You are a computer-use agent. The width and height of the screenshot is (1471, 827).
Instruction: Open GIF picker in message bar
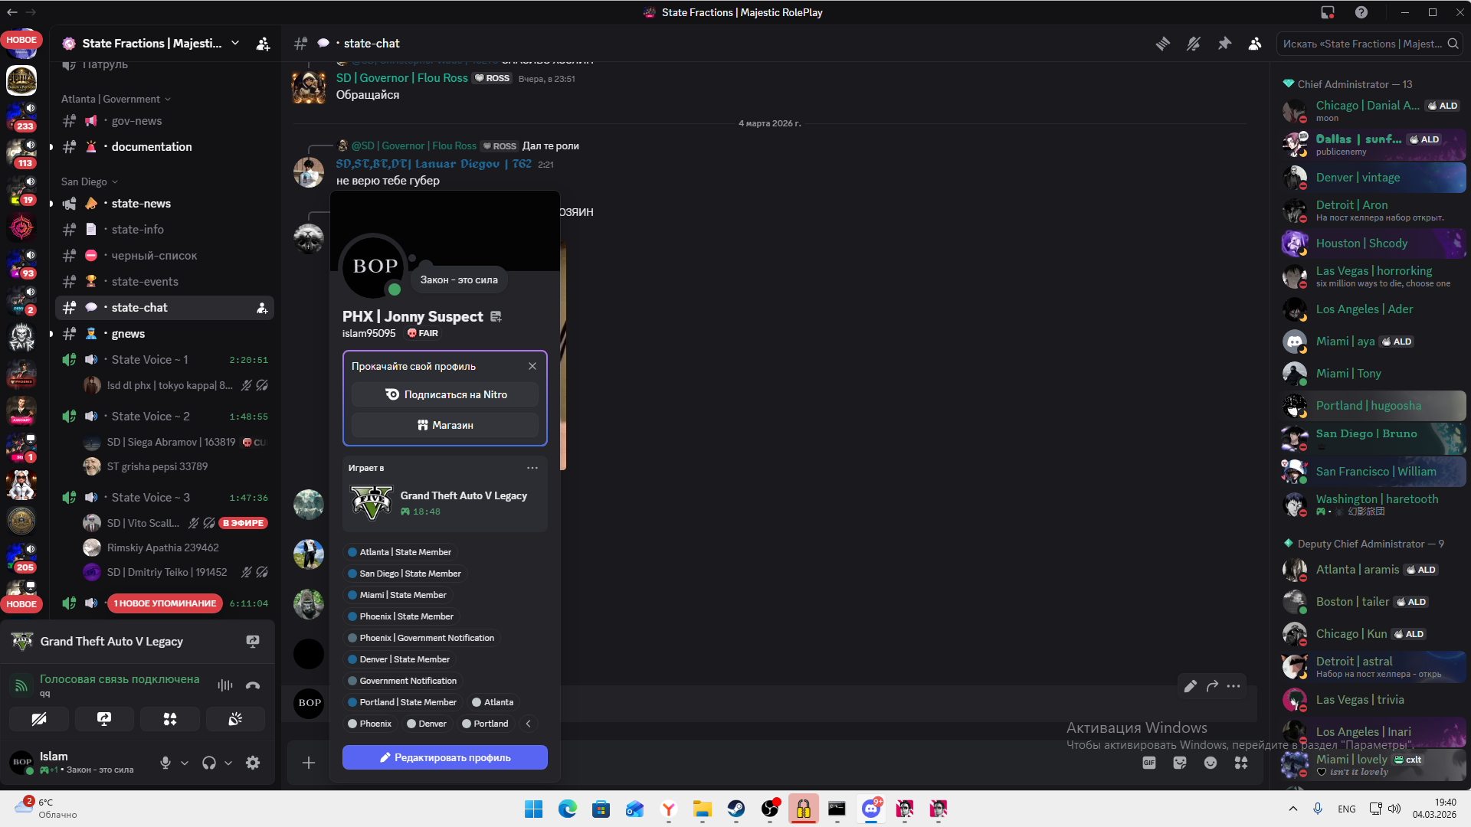pos(1149,763)
